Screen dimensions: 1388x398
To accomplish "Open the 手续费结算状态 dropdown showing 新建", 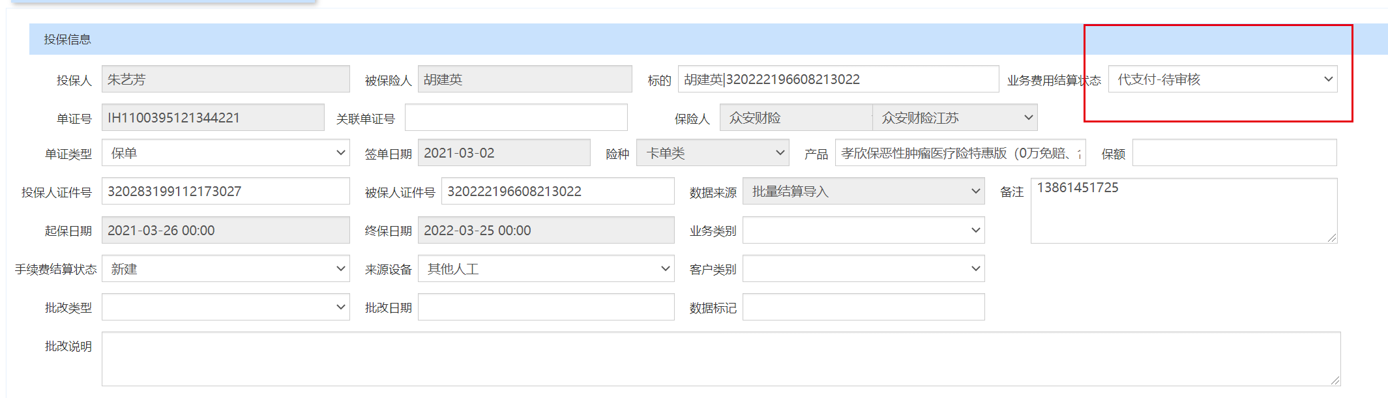I will (x=226, y=269).
